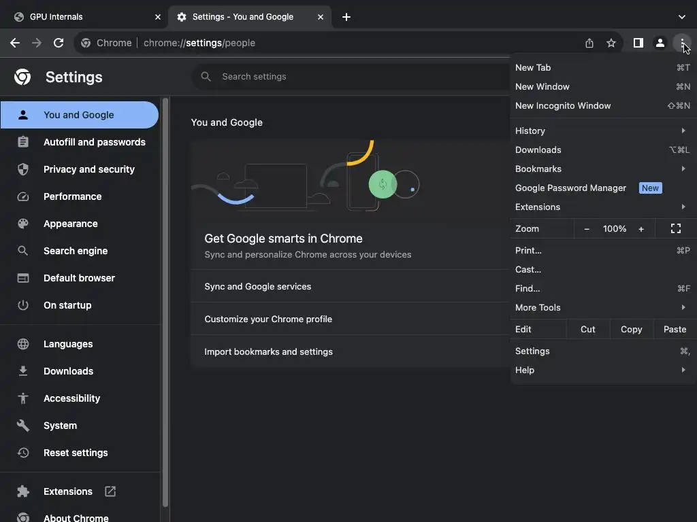
Task: Click the address bar URL chrome://settings/people
Action: tap(199, 43)
